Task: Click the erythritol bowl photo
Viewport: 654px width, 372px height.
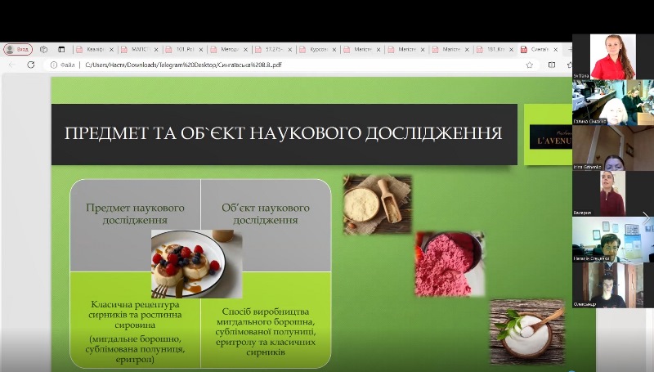Action: click(527, 332)
